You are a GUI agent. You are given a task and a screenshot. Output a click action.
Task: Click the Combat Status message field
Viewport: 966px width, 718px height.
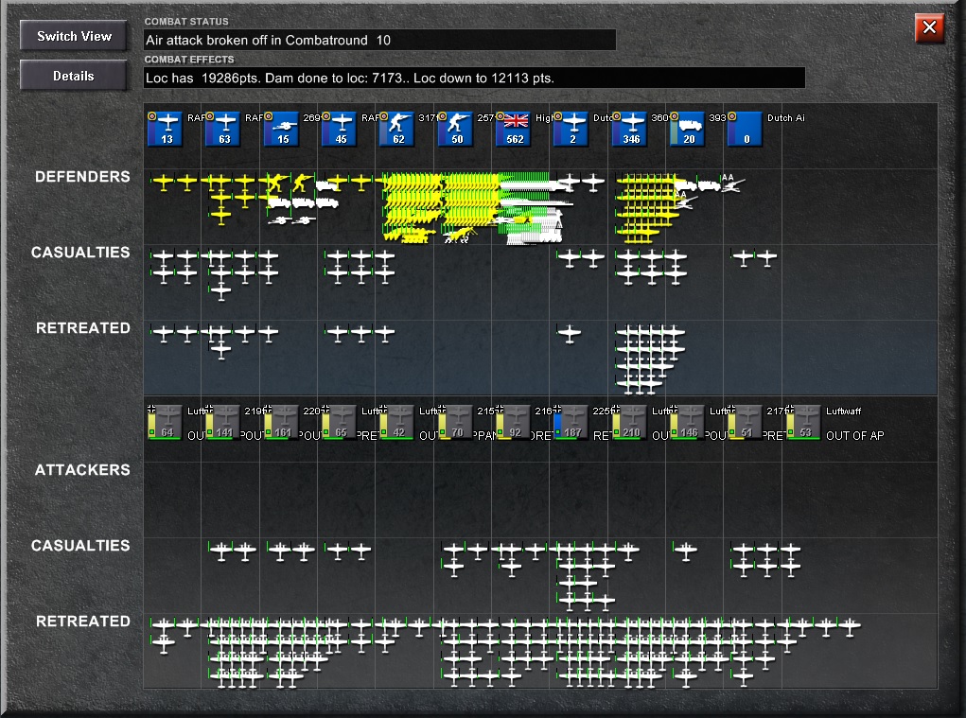click(x=379, y=40)
